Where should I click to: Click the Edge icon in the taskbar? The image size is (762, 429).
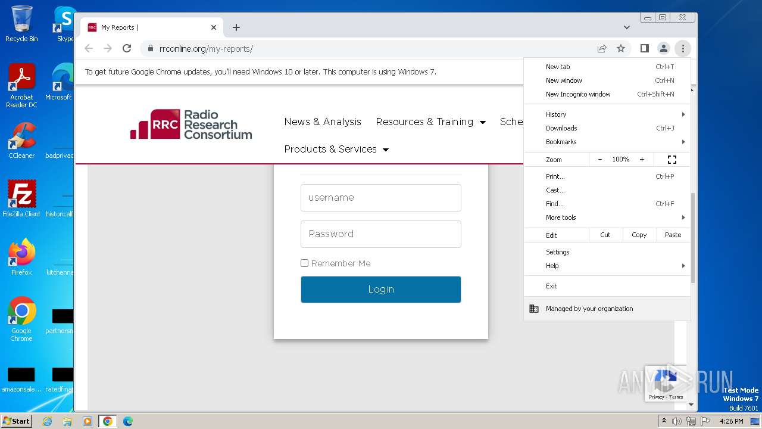[127, 421]
